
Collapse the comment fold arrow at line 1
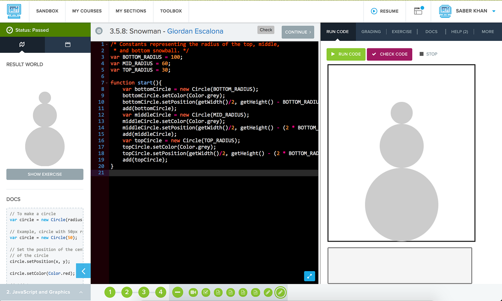click(x=107, y=44)
